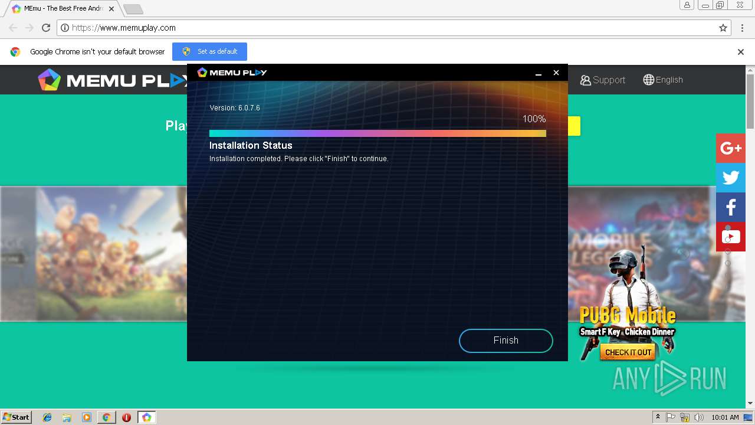This screenshot has width=755, height=425.
Task: Open the Support link on the website
Action: (x=602, y=80)
